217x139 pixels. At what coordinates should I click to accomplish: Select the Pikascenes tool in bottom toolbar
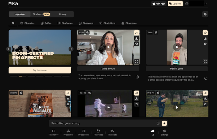click(68, 133)
